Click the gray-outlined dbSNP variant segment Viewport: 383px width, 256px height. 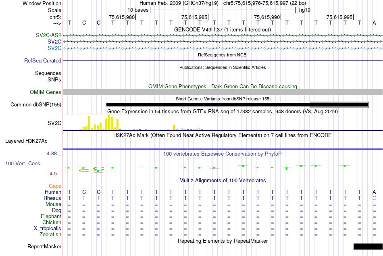tap(339, 104)
